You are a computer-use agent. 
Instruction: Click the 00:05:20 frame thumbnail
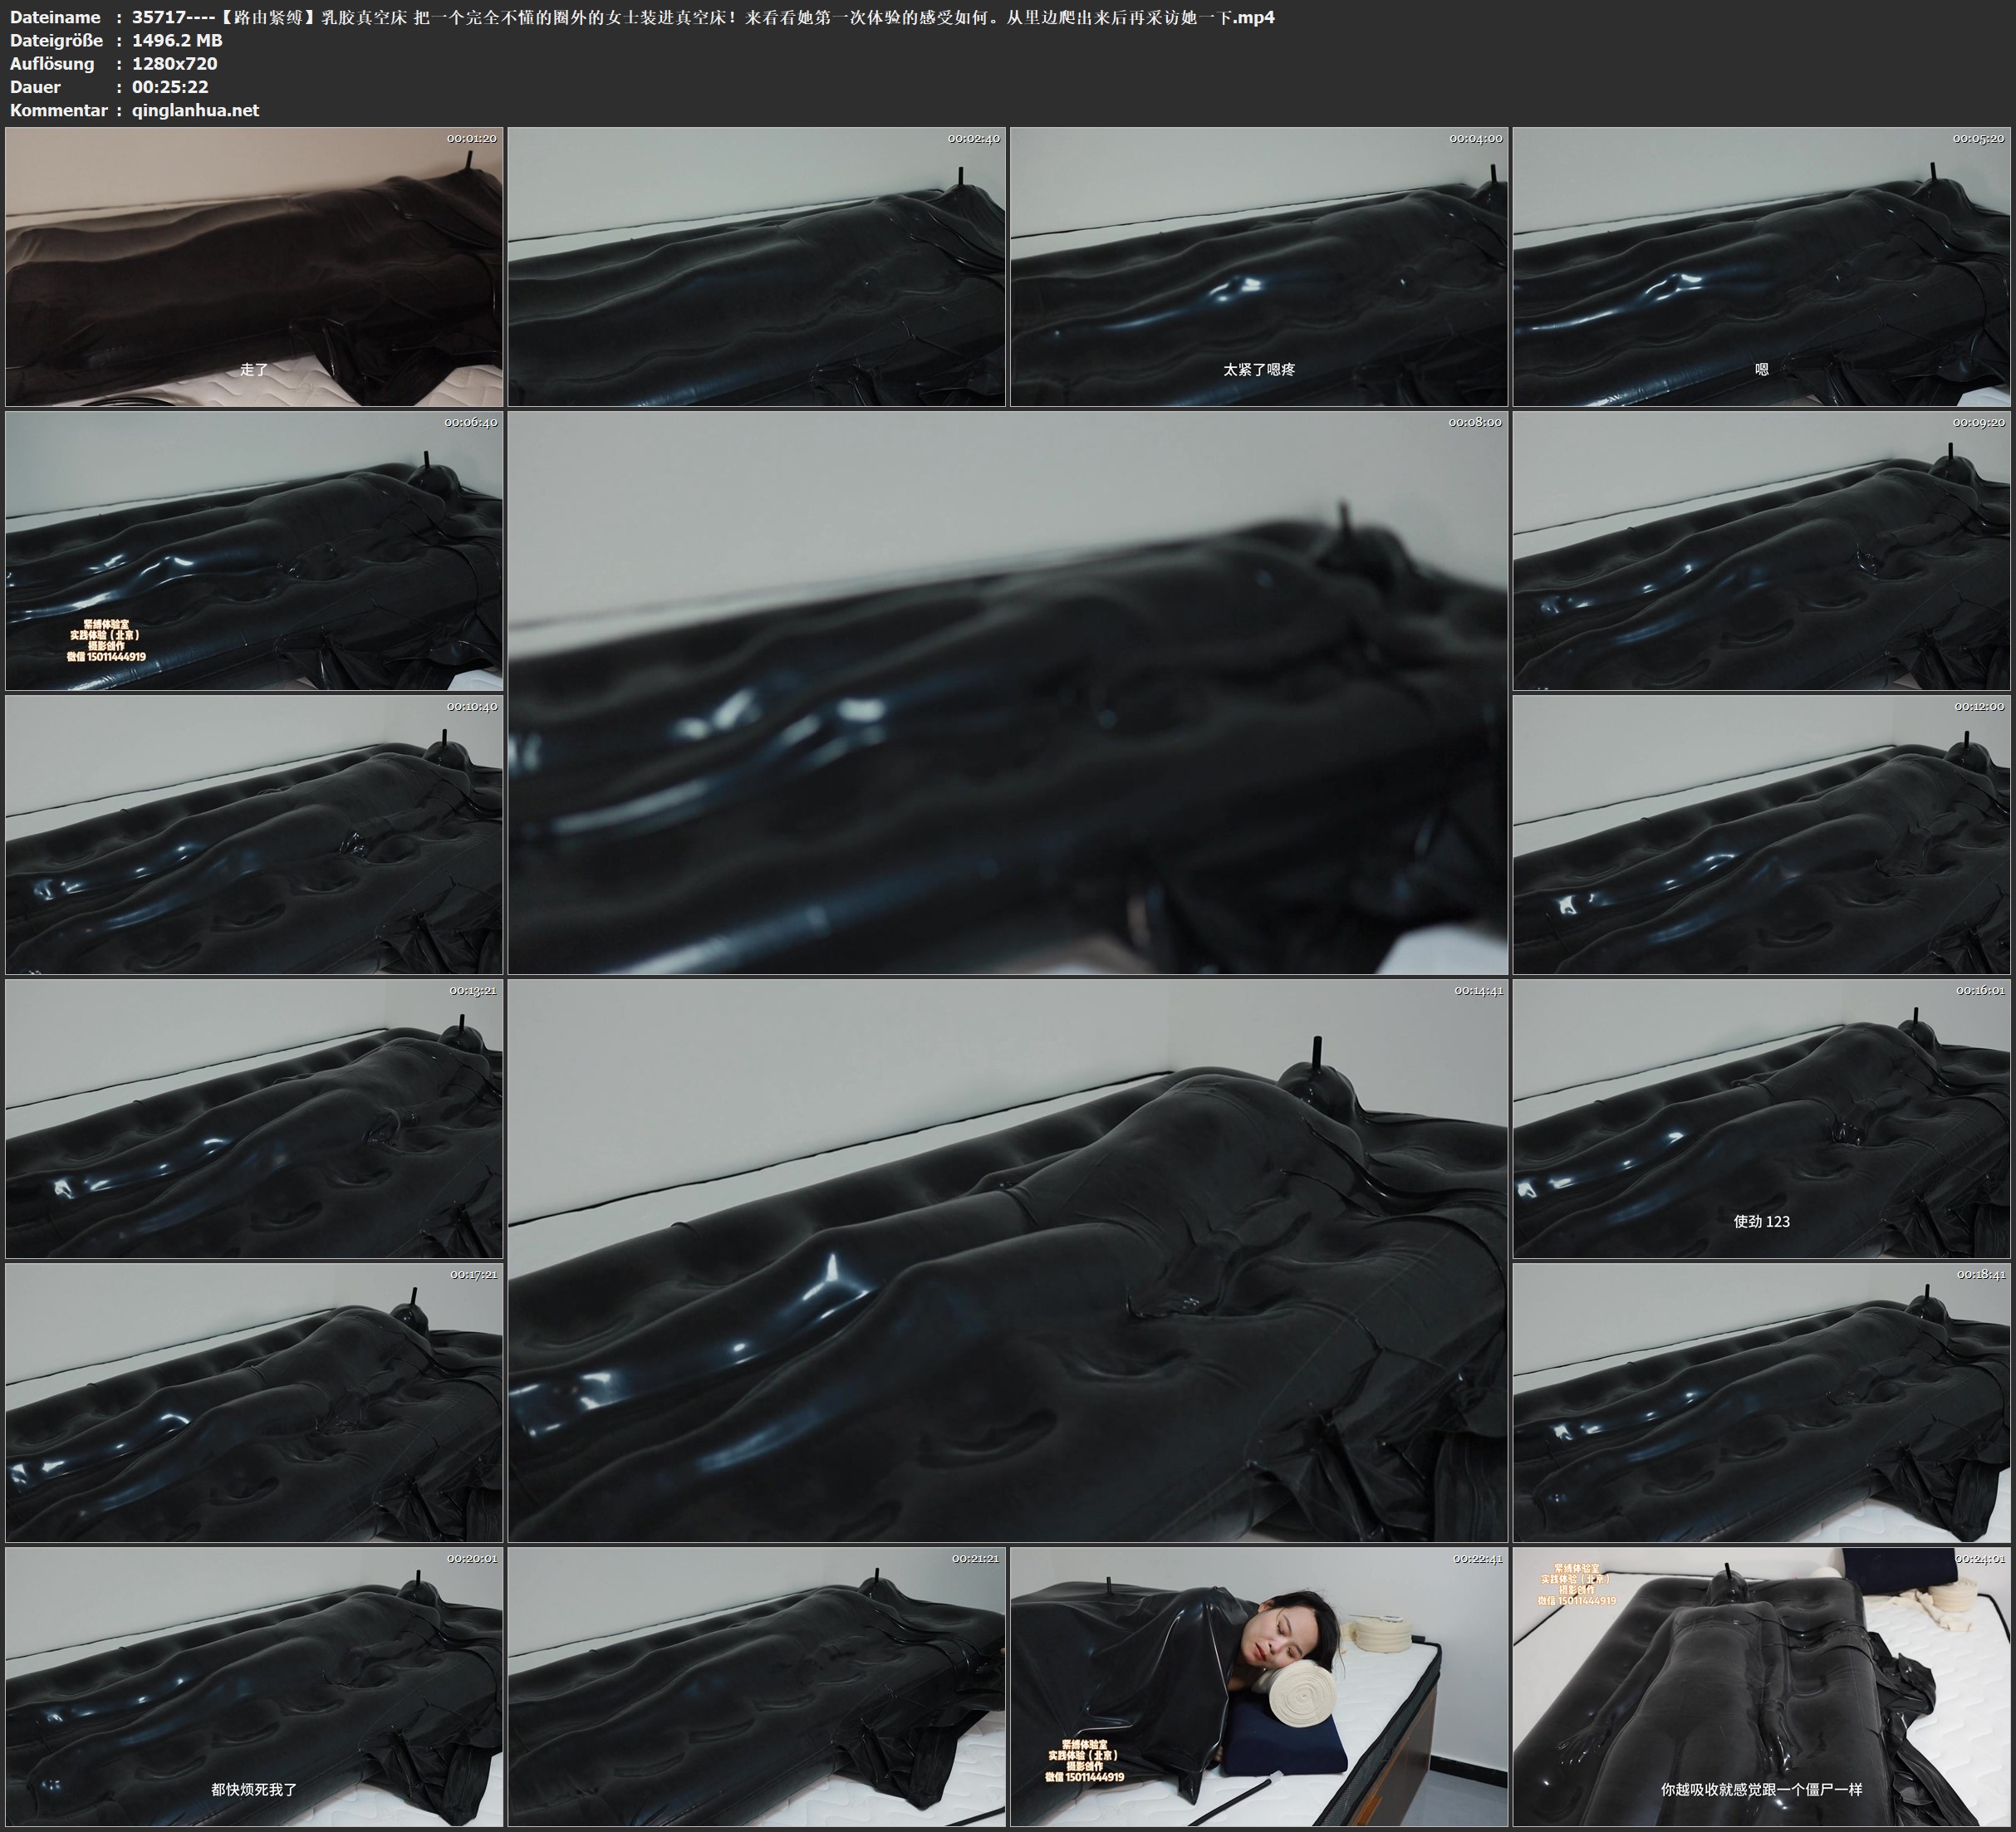click(1761, 266)
